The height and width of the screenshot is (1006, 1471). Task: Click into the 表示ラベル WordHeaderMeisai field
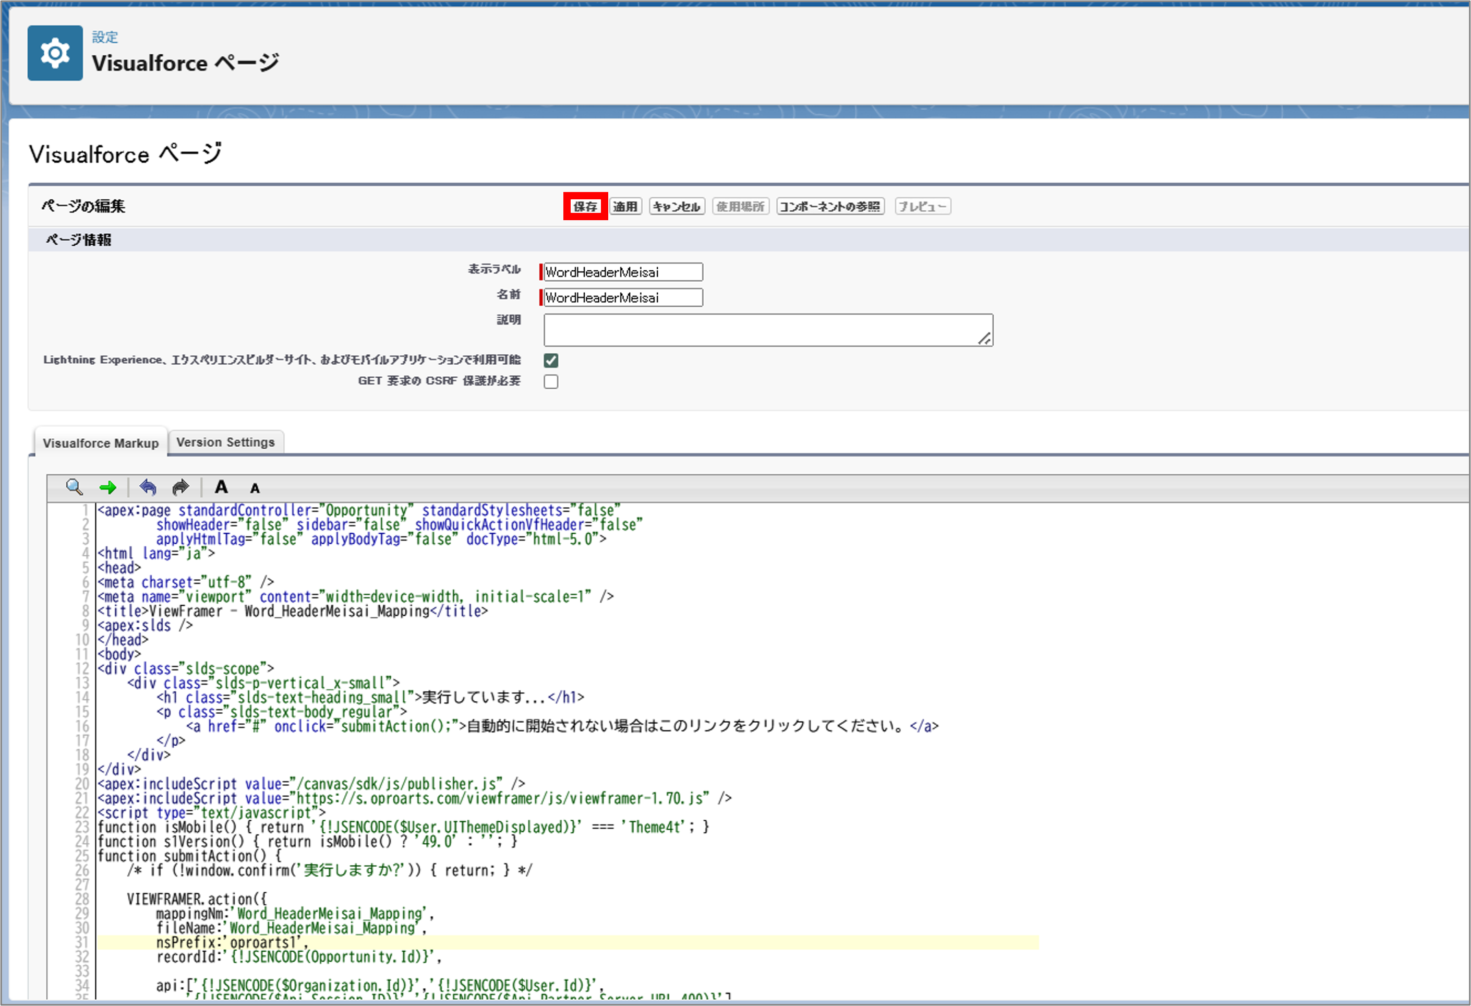tap(622, 272)
